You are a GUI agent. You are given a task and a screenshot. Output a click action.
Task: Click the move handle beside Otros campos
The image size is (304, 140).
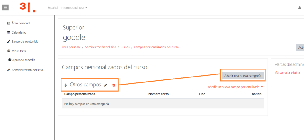65,85
